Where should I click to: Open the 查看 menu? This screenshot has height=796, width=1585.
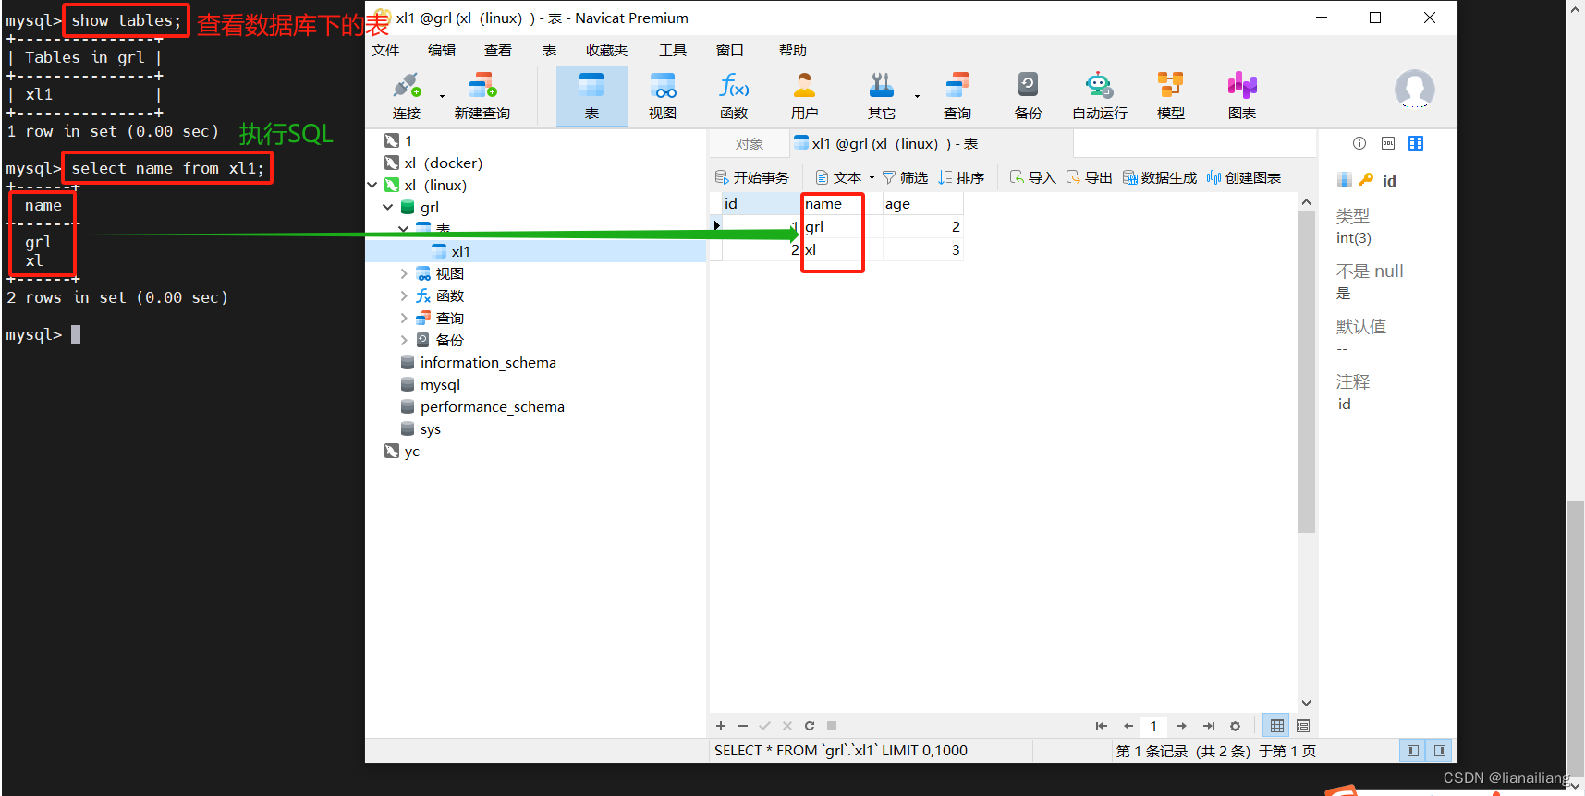point(498,50)
